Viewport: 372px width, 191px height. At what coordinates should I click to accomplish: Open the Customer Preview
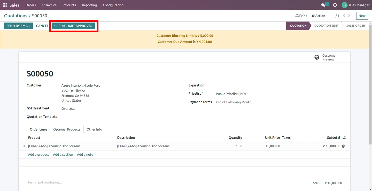(330, 57)
